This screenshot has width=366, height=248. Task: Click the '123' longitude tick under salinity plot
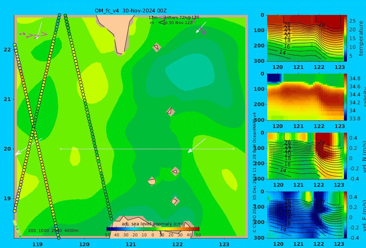340,126
